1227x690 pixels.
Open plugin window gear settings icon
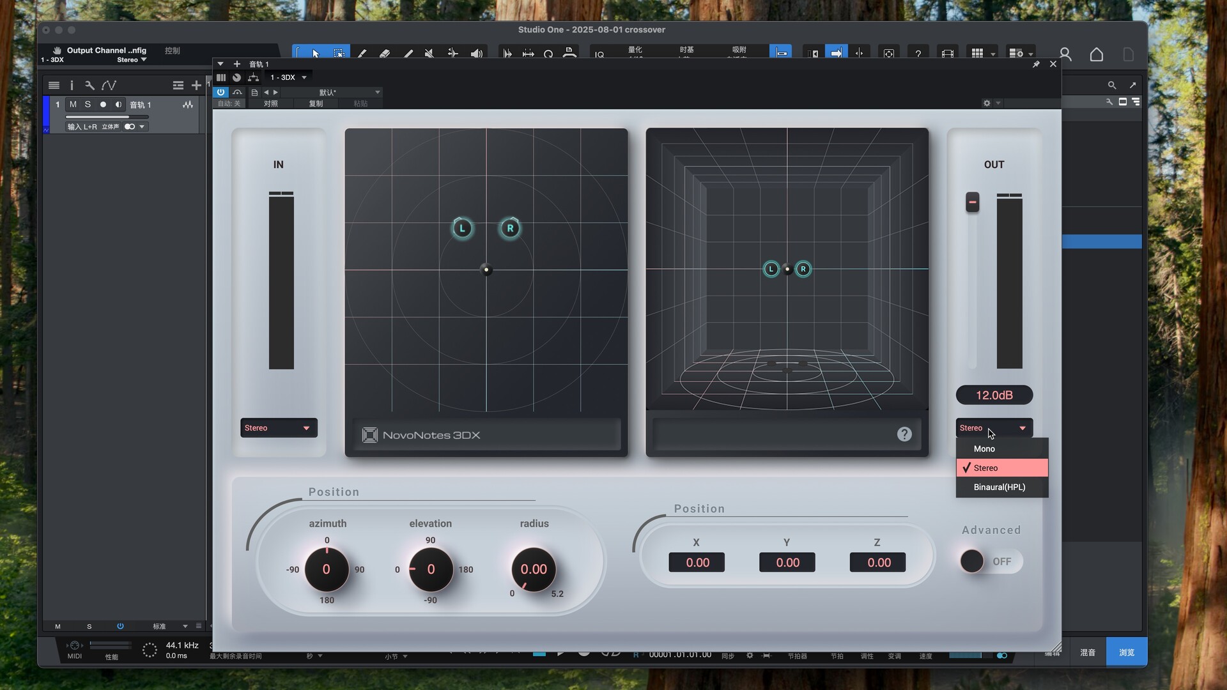(987, 103)
